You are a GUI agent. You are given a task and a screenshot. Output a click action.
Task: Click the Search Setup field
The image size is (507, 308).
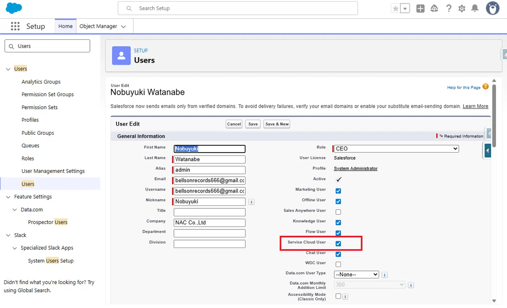tap(238, 8)
